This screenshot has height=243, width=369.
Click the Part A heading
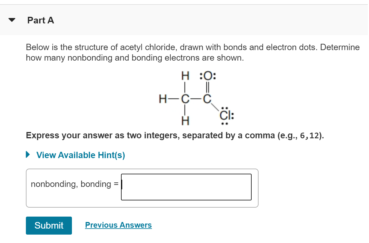tap(40, 20)
